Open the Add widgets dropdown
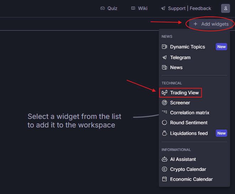 click(x=211, y=24)
